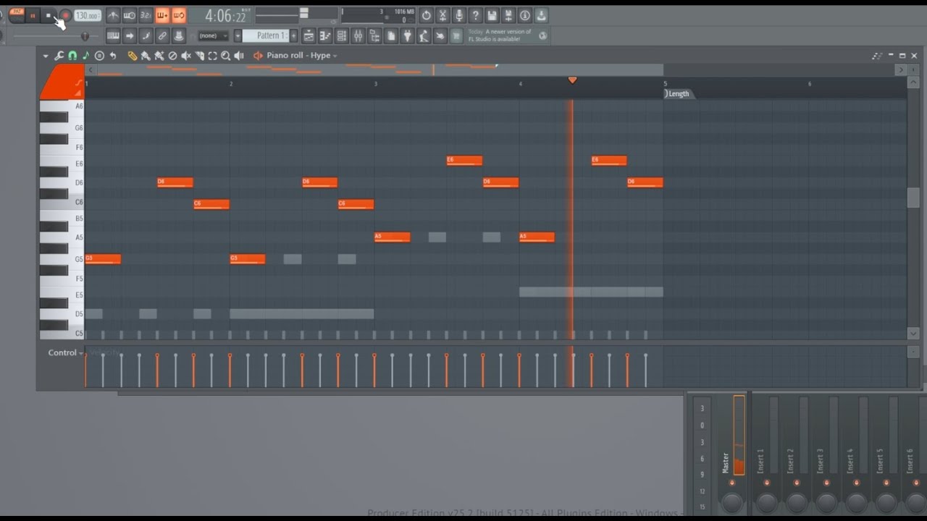
Task: Click the question mark help icon
Action: pos(476,15)
